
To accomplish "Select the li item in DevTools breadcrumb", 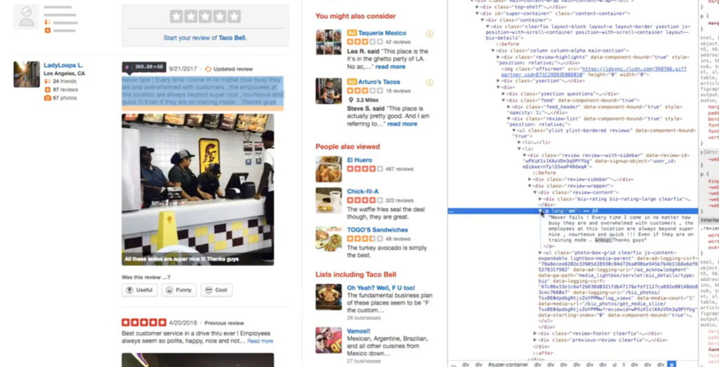I will (624, 364).
